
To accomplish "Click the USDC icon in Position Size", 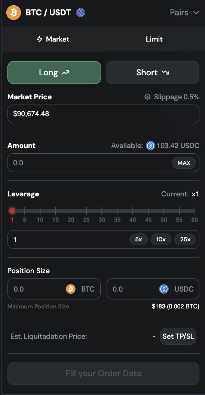I will pyautogui.click(x=164, y=289).
